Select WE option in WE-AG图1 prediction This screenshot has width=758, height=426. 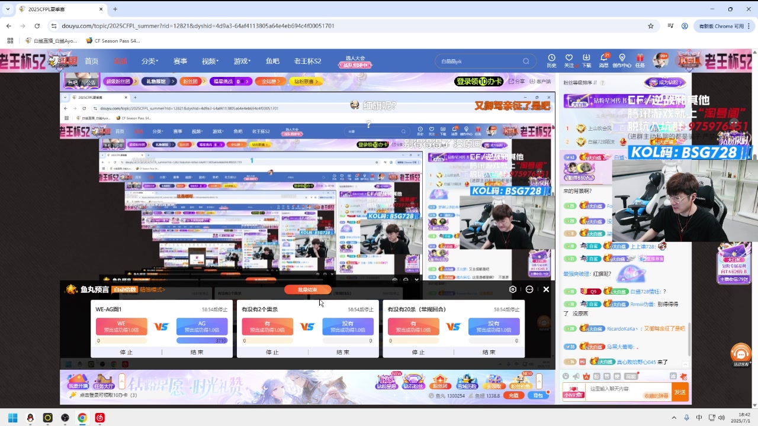pos(121,327)
